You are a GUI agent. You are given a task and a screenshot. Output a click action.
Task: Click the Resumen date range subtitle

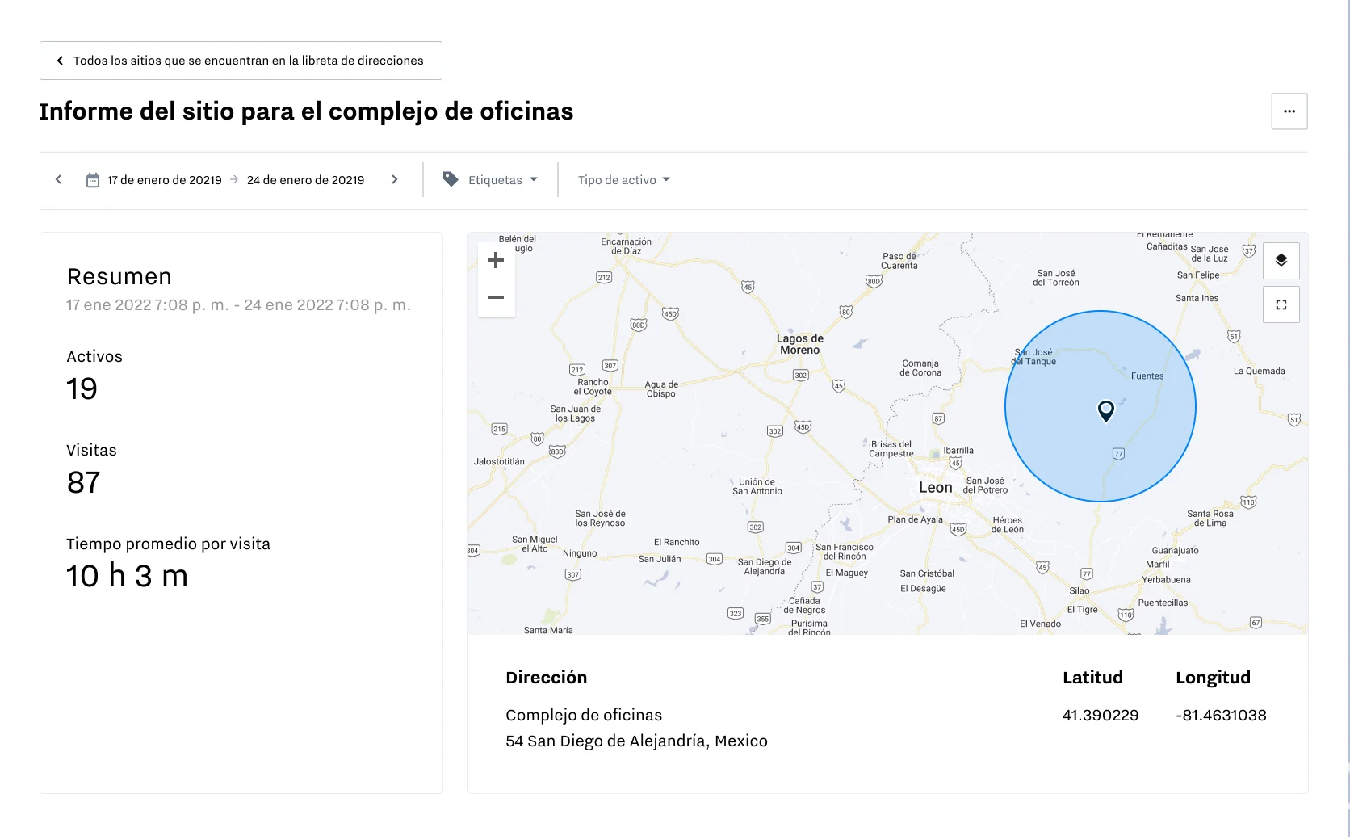tap(239, 305)
